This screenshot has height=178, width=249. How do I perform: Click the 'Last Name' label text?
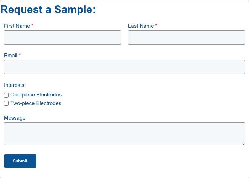pyautogui.click(x=141, y=26)
